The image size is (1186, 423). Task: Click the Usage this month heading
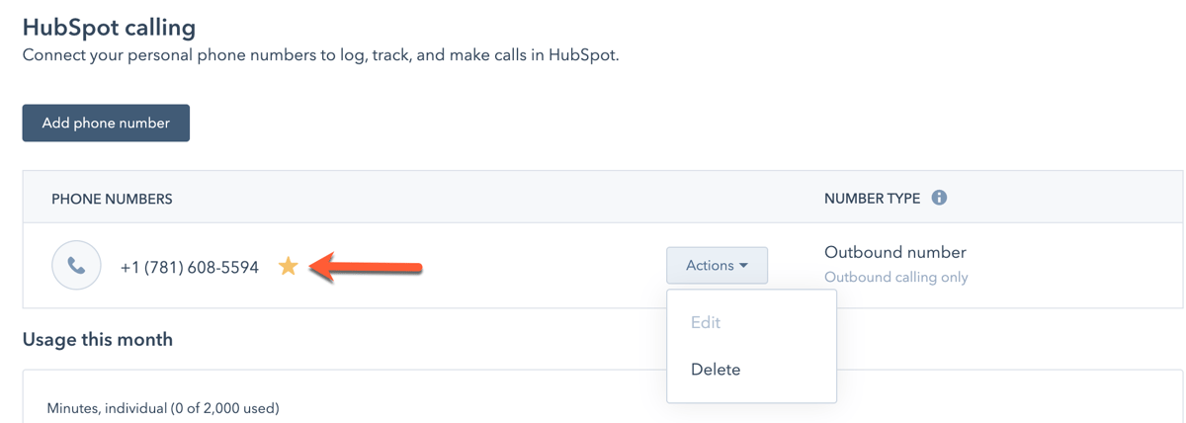97,339
